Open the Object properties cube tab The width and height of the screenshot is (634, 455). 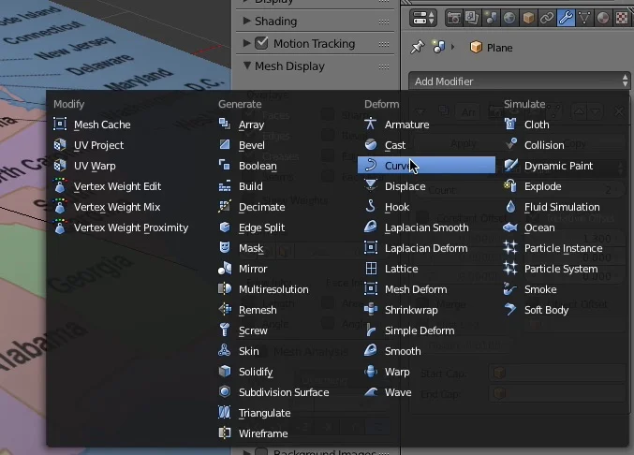(528, 18)
